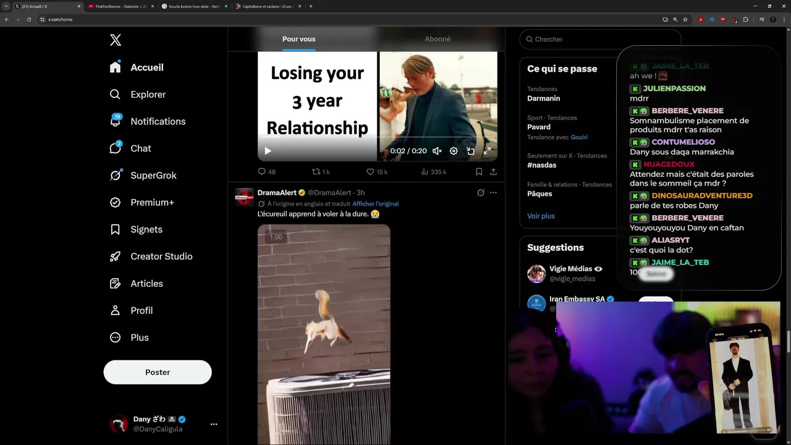Viewport: 791px width, 445px height.
Task: Click the Chercher search field
Action: pyautogui.click(x=601, y=39)
